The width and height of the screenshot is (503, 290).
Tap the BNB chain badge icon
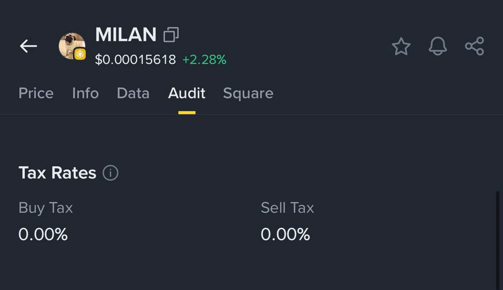point(80,54)
